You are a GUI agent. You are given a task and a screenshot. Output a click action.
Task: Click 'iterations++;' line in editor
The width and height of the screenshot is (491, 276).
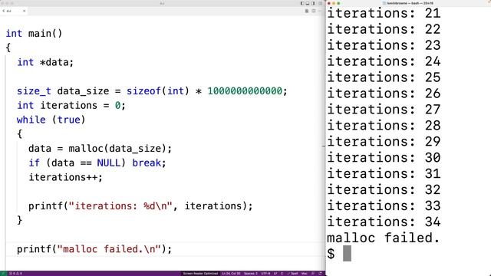[65, 177]
